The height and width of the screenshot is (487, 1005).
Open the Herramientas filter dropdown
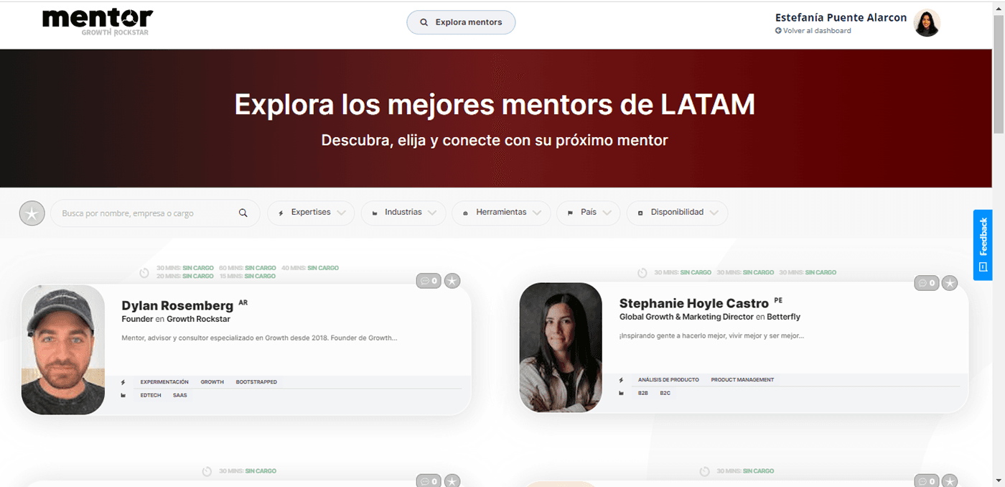501,213
